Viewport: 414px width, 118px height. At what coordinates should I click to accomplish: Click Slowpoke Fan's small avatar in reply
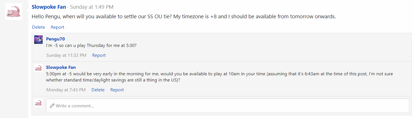[x=38, y=68]
